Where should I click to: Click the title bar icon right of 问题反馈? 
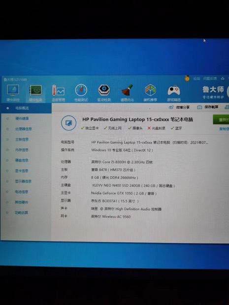click(x=223, y=78)
